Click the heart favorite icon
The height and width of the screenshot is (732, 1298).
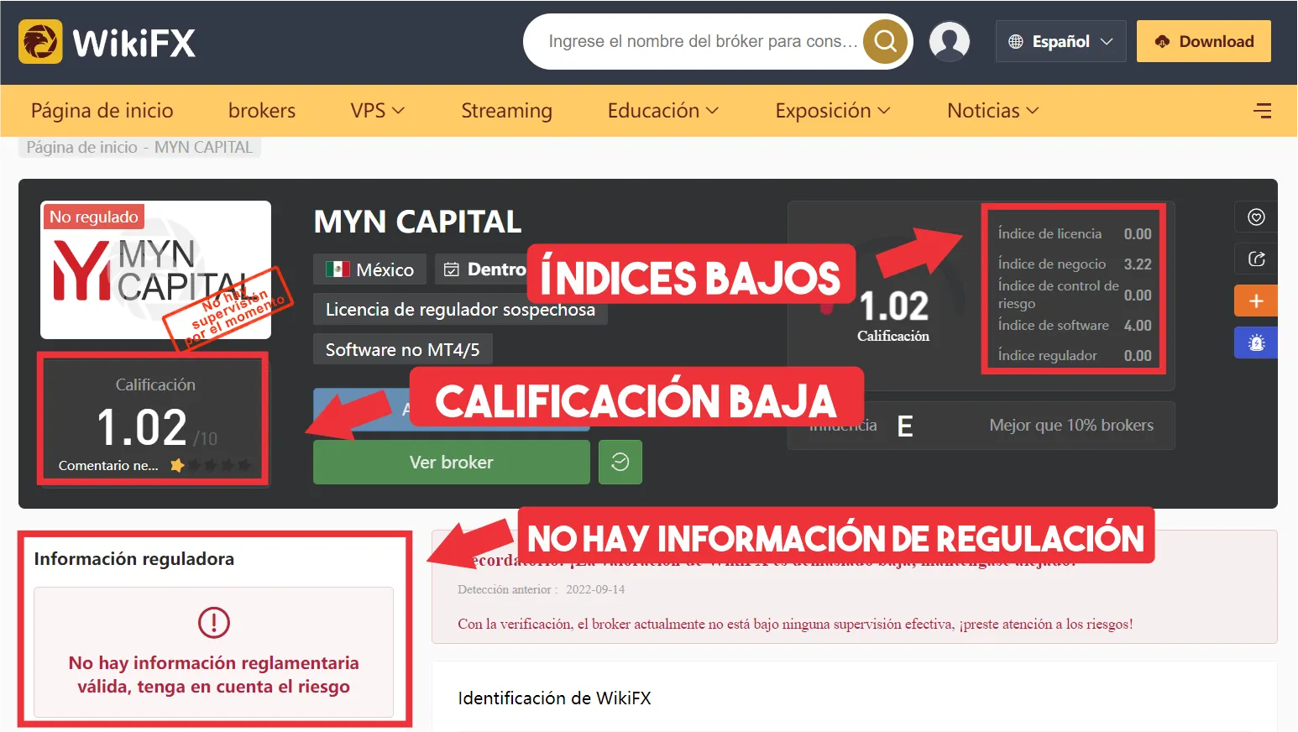[1256, 217]
